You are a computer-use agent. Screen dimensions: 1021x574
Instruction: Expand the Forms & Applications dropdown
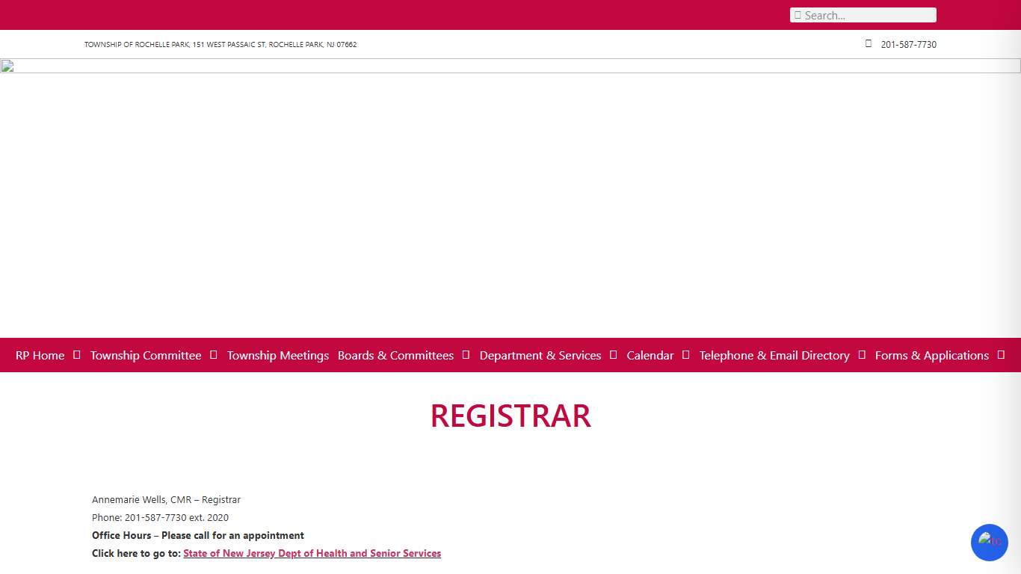pos(1002,355)
